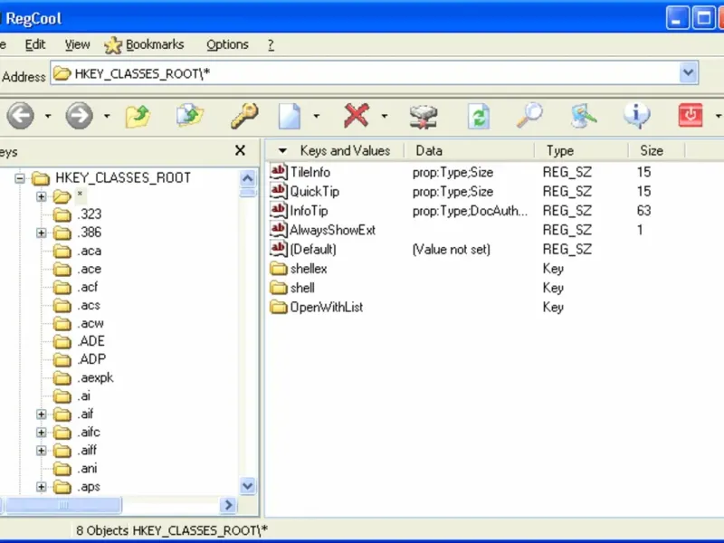Select the .ADE key in tree

click(x=91, y=341)
